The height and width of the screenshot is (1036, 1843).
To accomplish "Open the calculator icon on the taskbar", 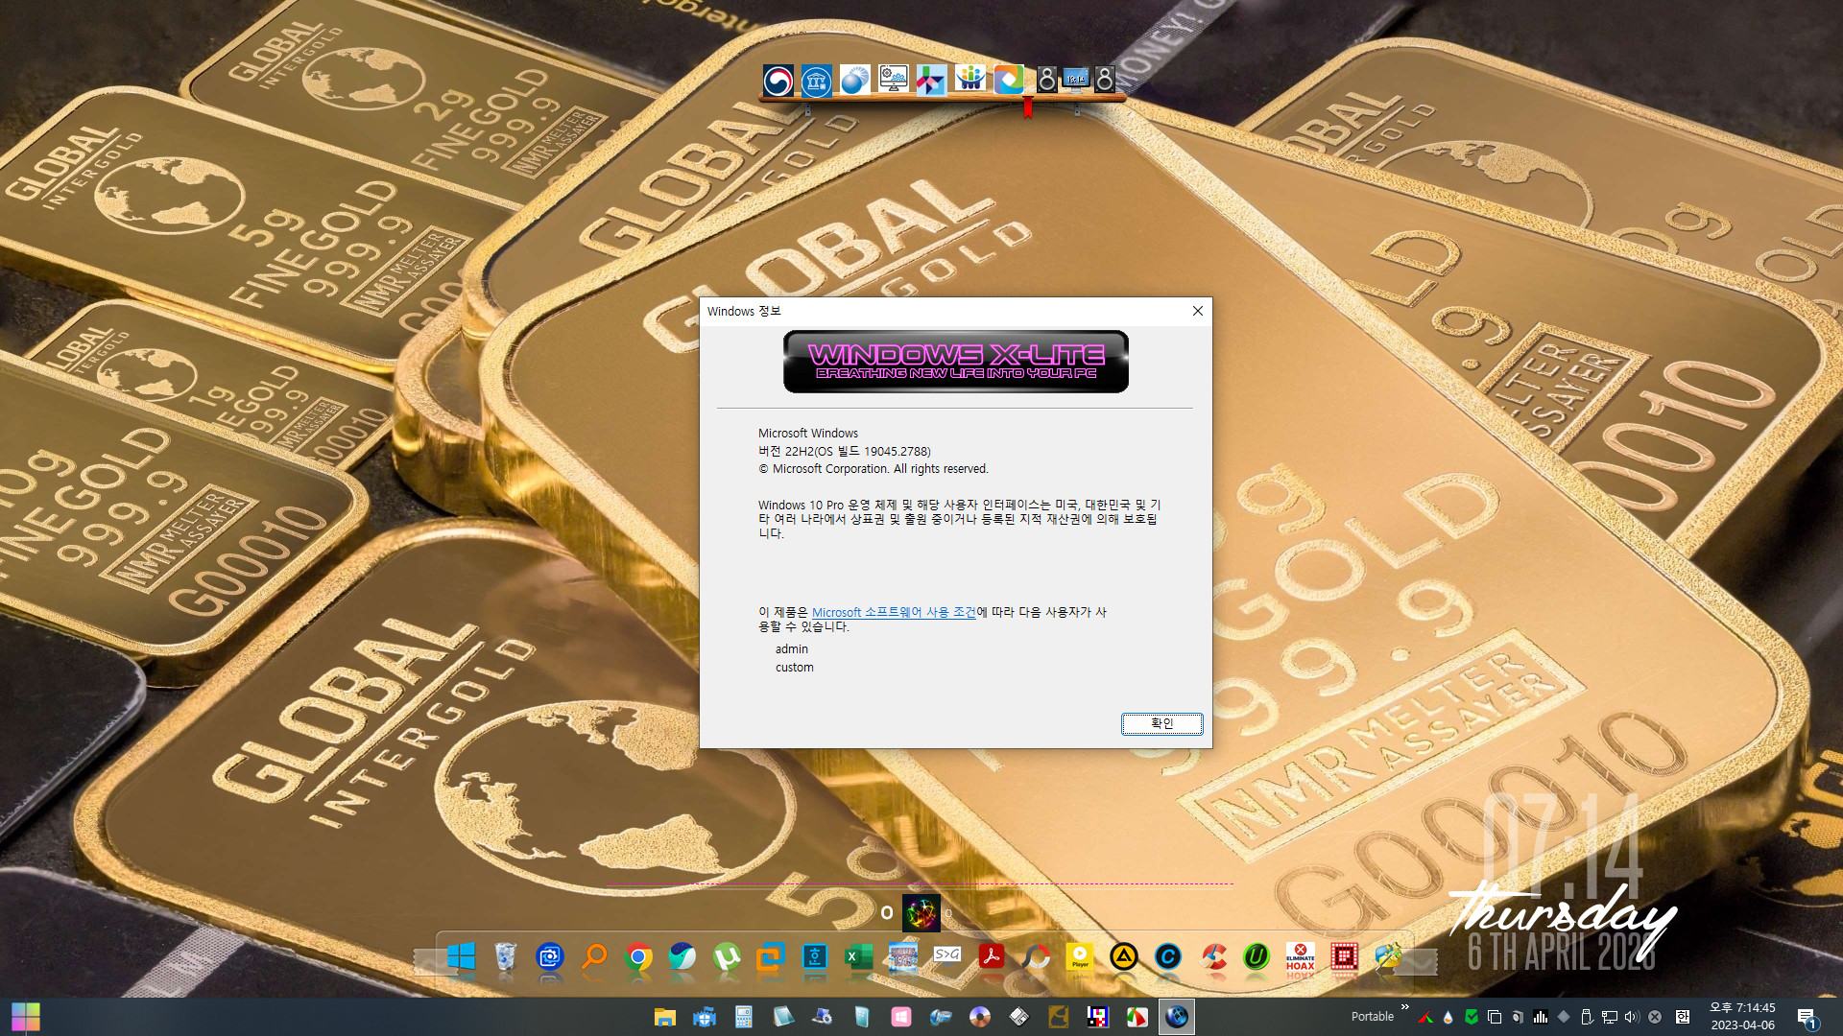I will [x=743, y=1017].
